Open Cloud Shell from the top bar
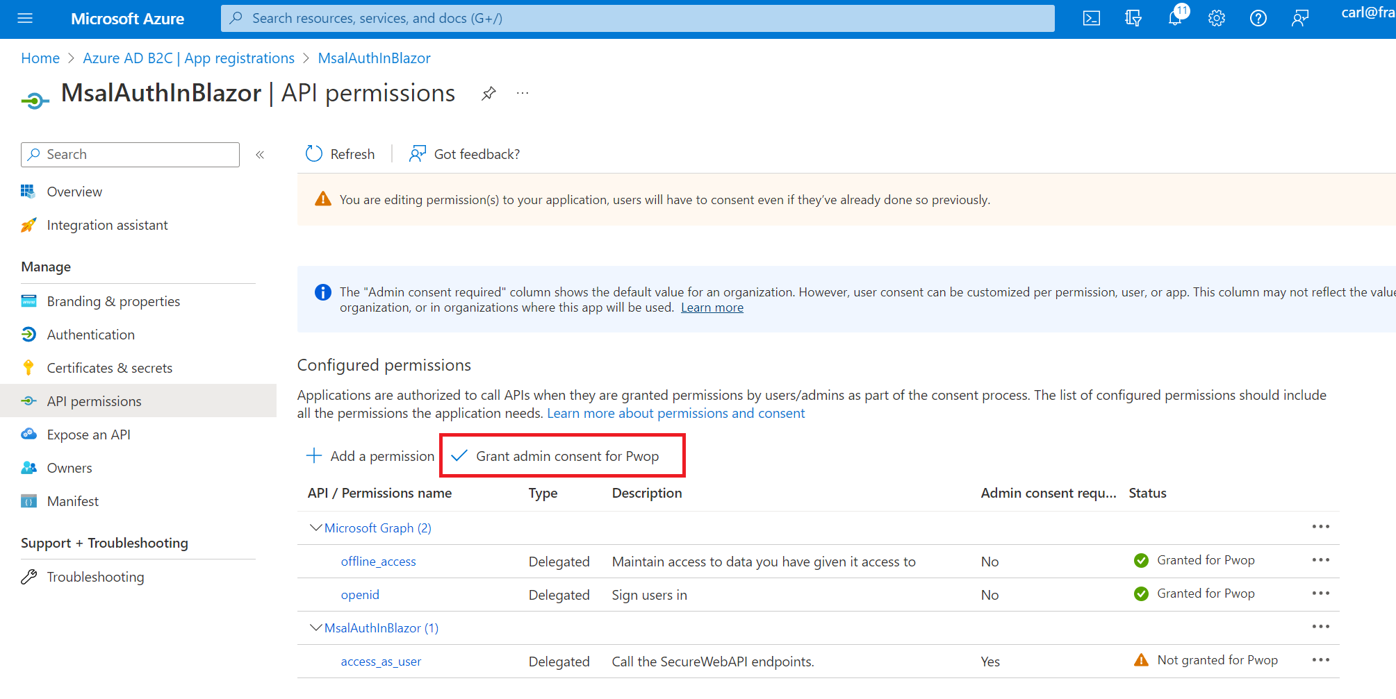 pos(1092,19)
